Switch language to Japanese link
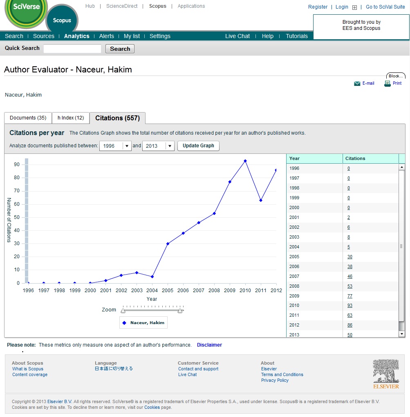This screenshot has width=410, height=417. (114, 369)
